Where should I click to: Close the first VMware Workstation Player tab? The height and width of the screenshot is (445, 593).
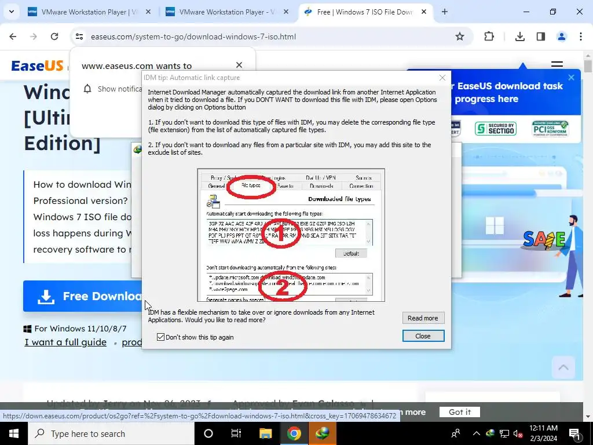coord(148,12)
